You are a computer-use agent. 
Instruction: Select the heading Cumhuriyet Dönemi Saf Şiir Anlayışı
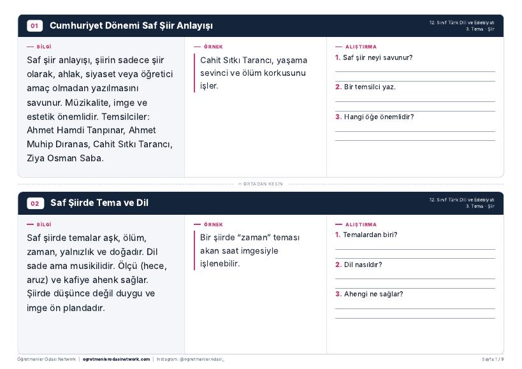(x=131, y=25)
